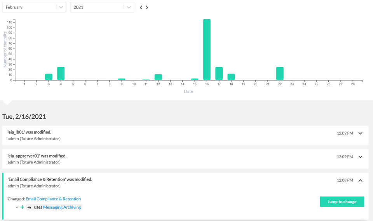373x221 pixels.
Task: Click 'Email Compliance & Retention' was modified title
Action: (50, 179)
